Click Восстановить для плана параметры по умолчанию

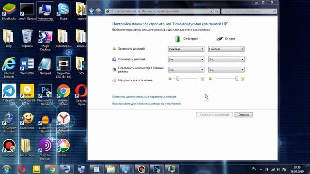coord(147,103)
